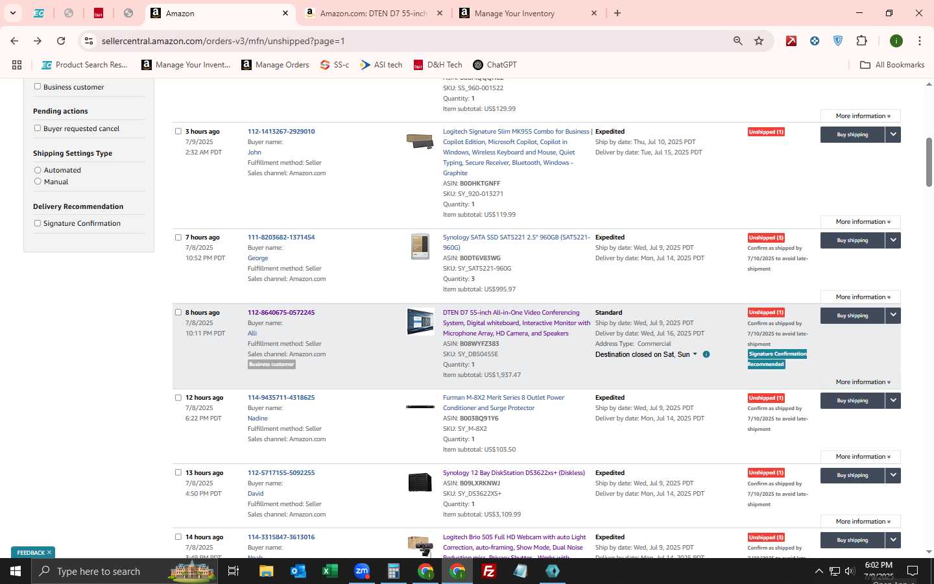
Task: Open Excel from the taskbar
Action: coord(329,571)
